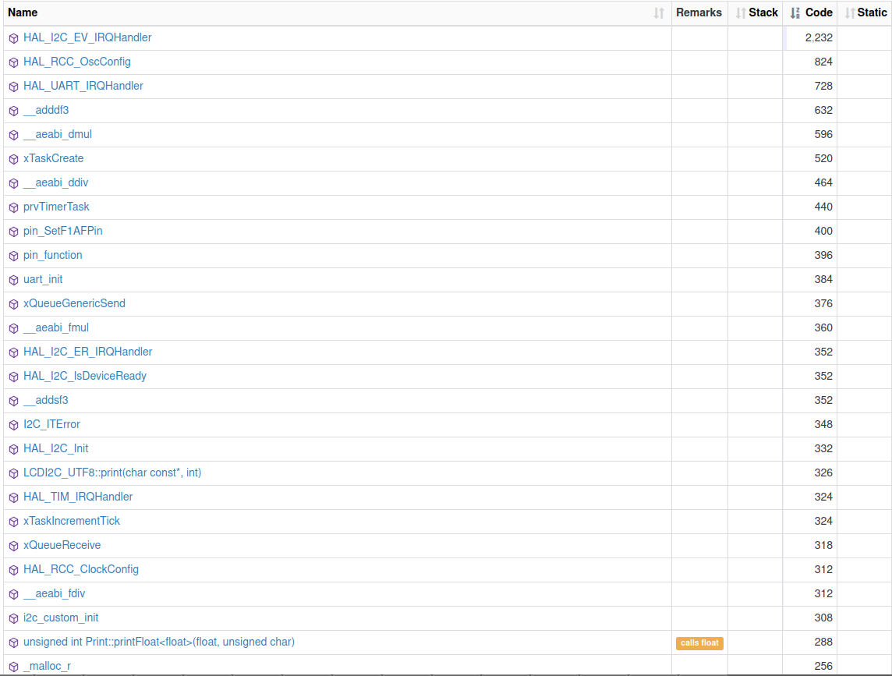This screenshot has height=676, width=892.
Task: Open the HAL_RCC_OscConfig symbol link
Action: coord(77,62)
